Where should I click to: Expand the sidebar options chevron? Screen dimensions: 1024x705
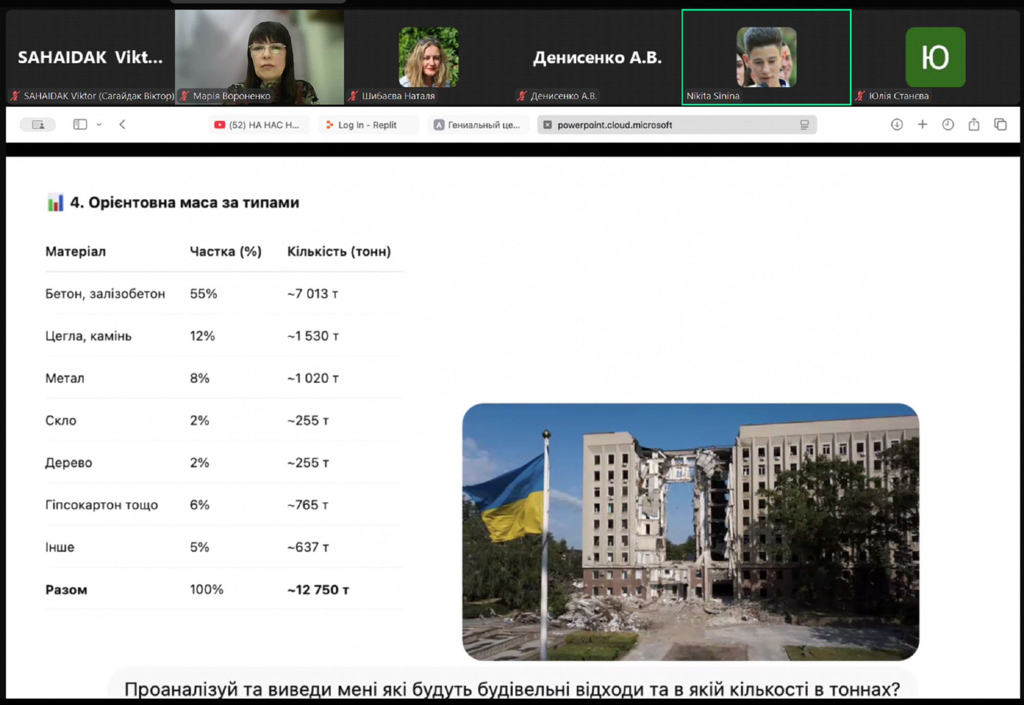pos(99,124)
